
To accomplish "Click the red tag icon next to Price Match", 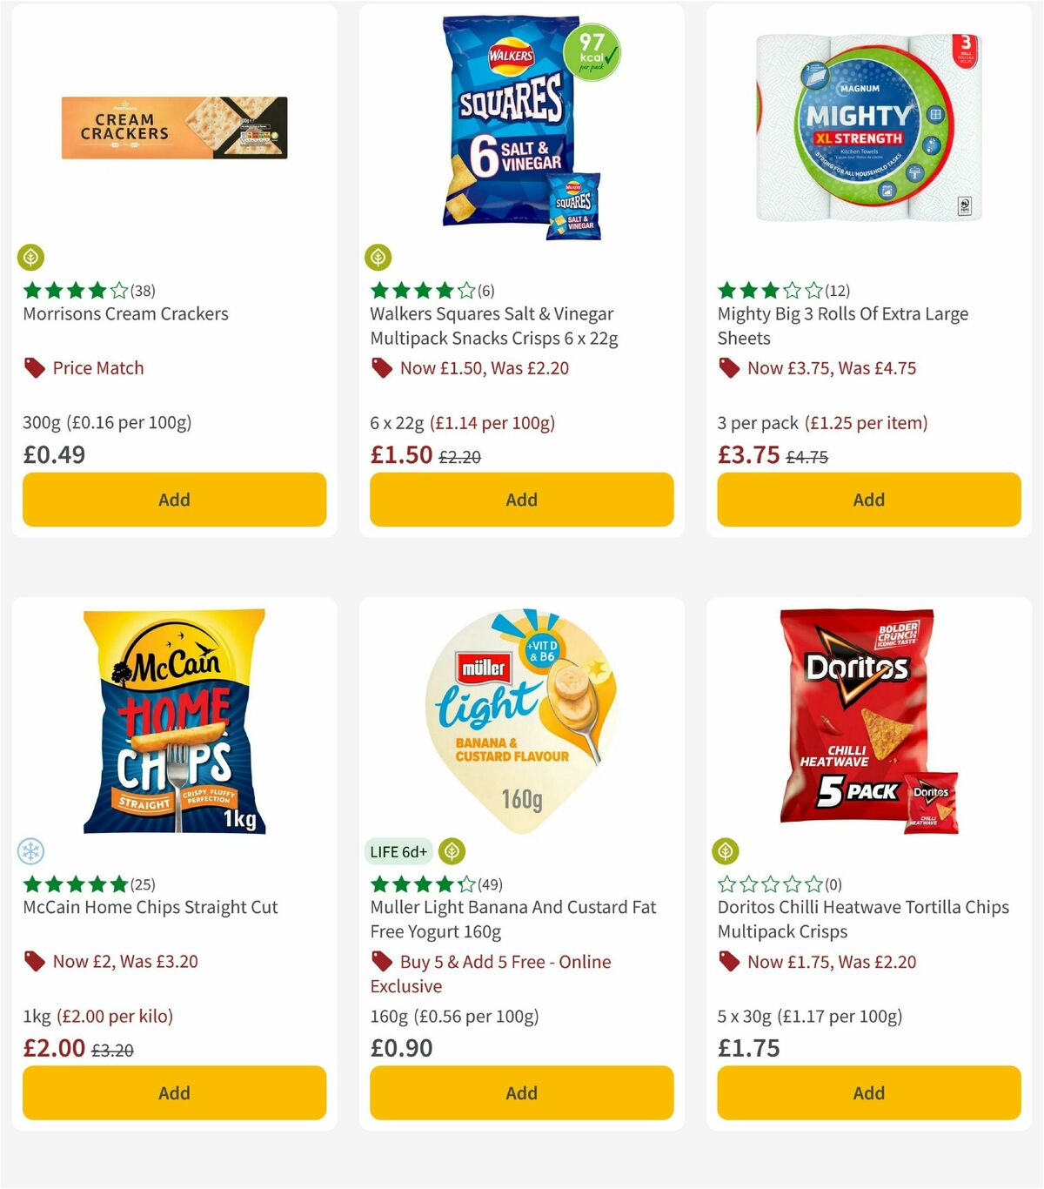I will coord(34,367).
